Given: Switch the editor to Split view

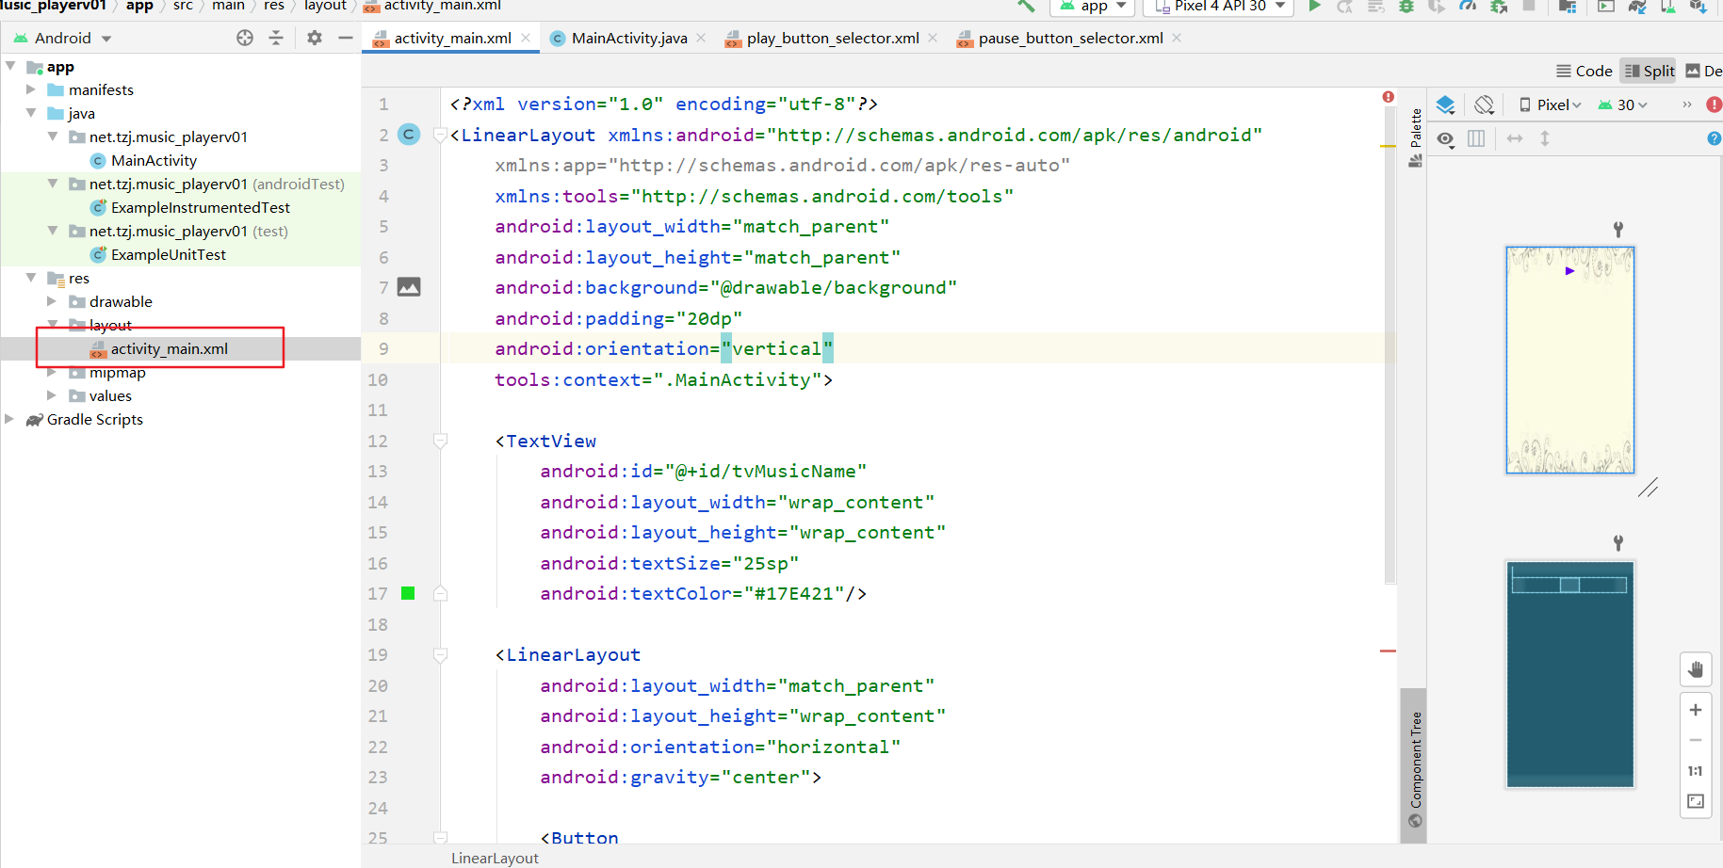Looking at the screenshot, I should pos(1649,71).
